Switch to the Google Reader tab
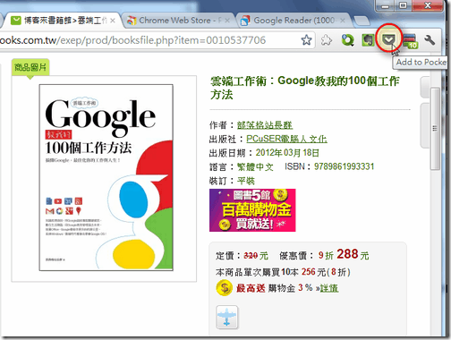Screen dimensions: 451x340 coord(294,21)
